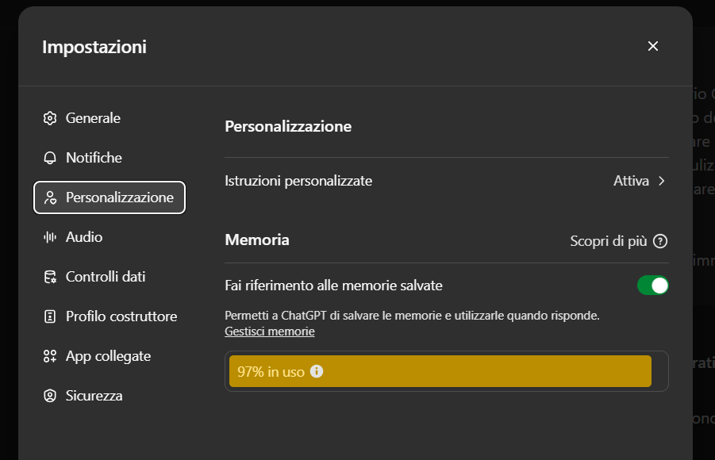Click the gear icon beside Generale
The image size is (715, 460).
pos(50,118)
